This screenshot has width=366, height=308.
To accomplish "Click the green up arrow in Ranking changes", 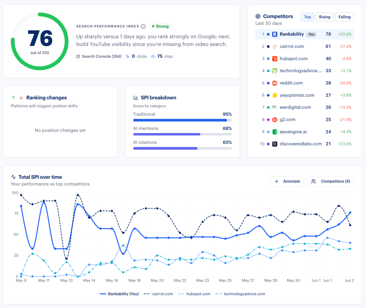I will point(13,98).
